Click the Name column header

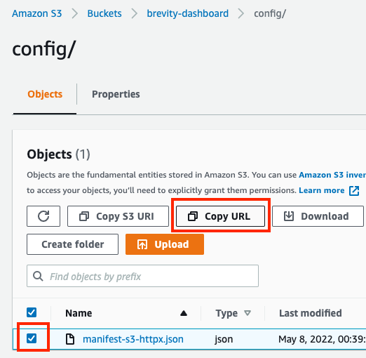[79, 313]
